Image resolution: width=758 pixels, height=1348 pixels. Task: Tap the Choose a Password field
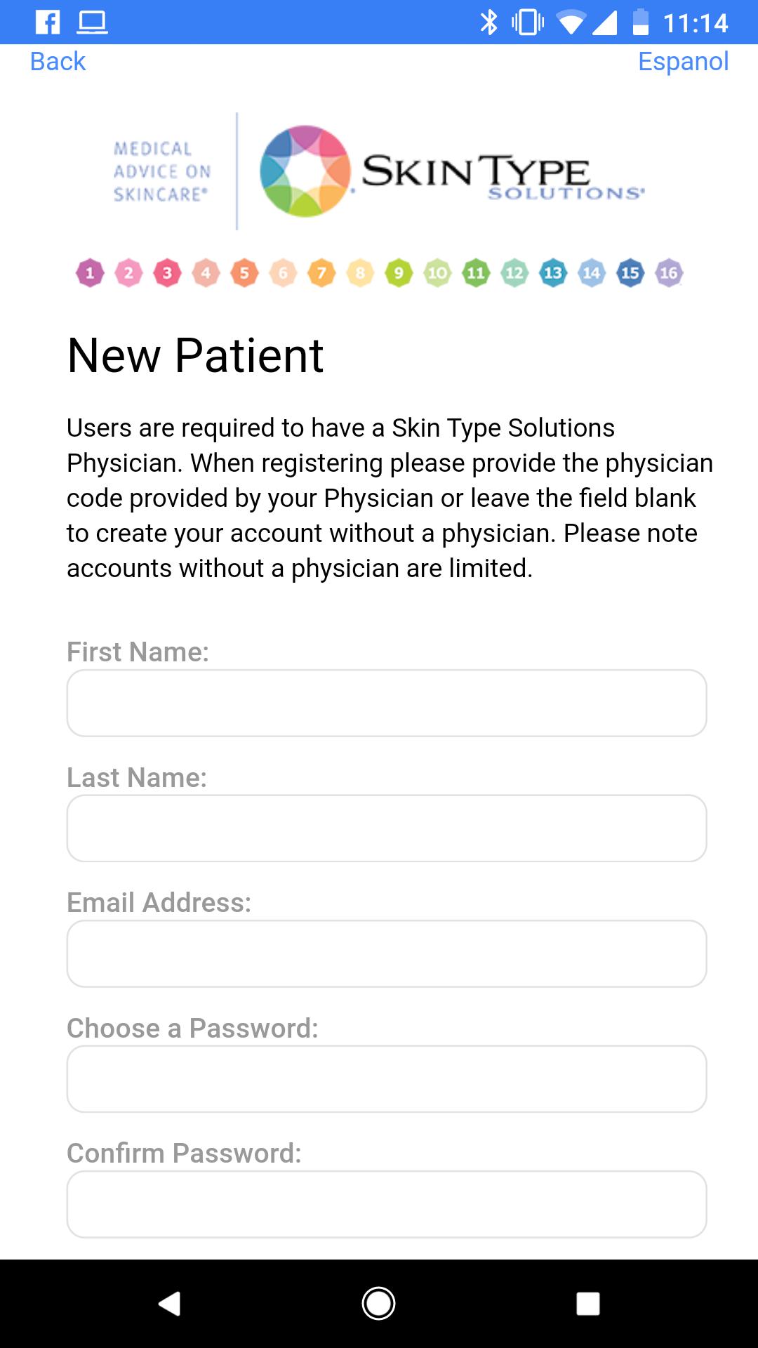pos(387,1079)
